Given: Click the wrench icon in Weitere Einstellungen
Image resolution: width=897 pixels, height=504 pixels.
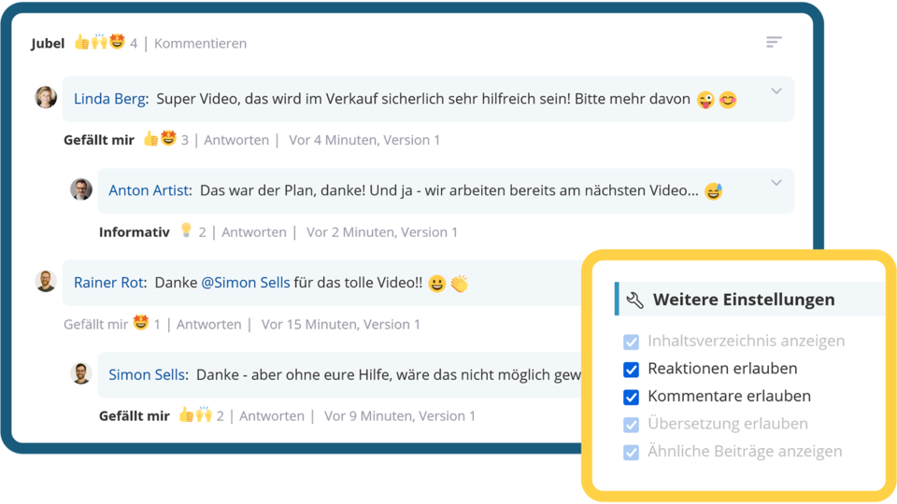Looking at the screenshot, I should pyautogui.click(x=634, y=300).
